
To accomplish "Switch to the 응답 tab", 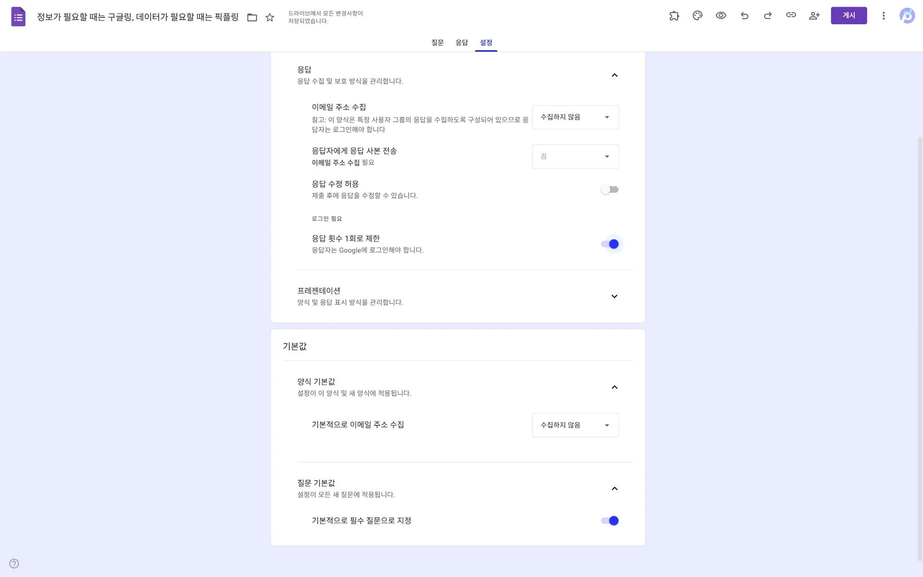I will coord(461,42).
